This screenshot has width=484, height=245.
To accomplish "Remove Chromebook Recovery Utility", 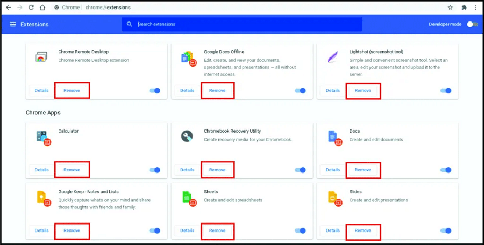I will pyautogui.click(x=217, y=170).
